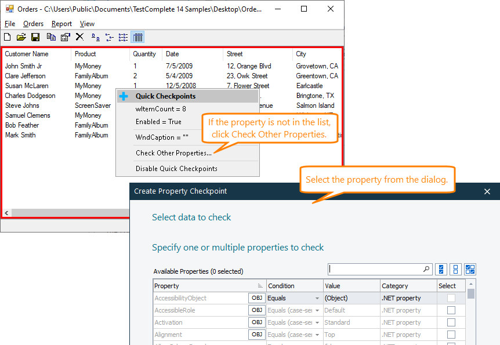Expand the Equals condition for Alignment
The width and height of the screenshot is (500, 345).
tap(318, 335)
